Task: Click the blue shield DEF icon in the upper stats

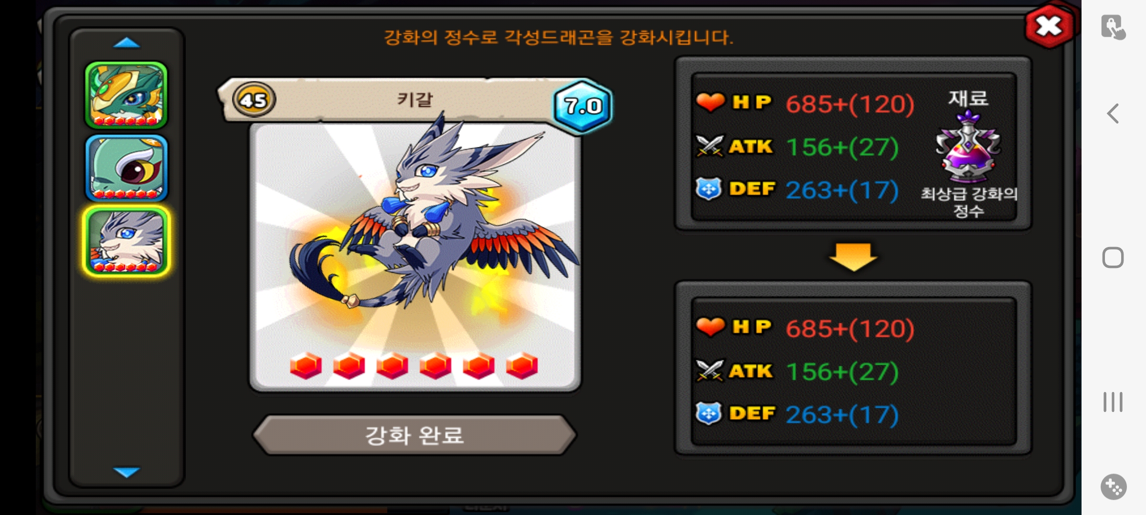Action: (x=709, y=189)
